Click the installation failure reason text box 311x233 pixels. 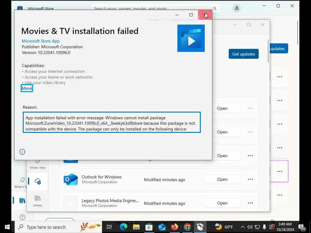tap(112, 123)
